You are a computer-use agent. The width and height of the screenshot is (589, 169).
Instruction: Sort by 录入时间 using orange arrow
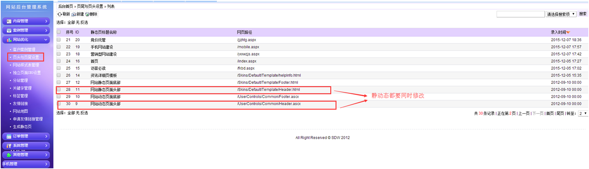click(568, 32)
